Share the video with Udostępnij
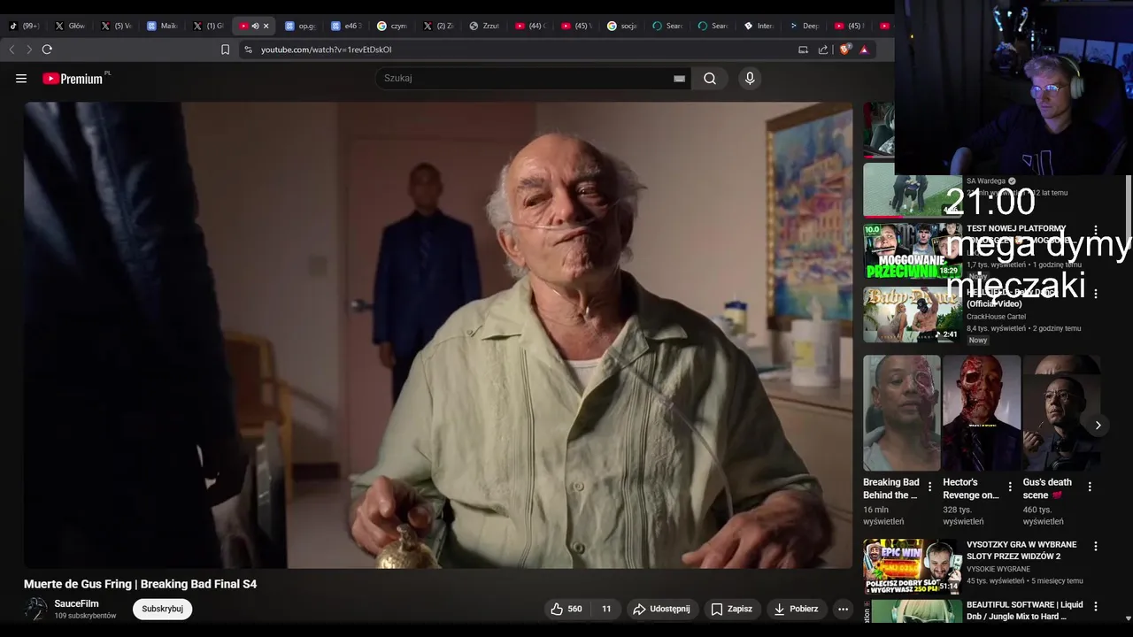 point(661,609)
